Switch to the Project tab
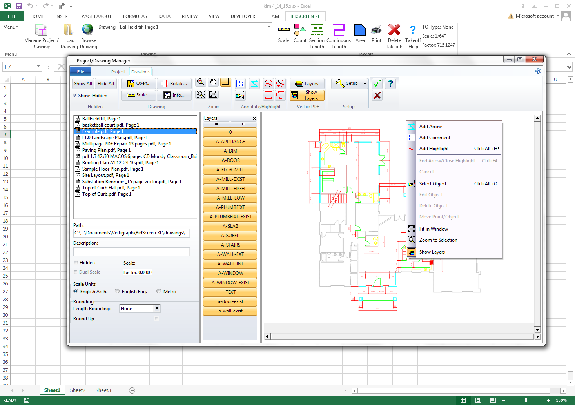Image resolution: width=575 pixels, height=405 pixels. 118,72
